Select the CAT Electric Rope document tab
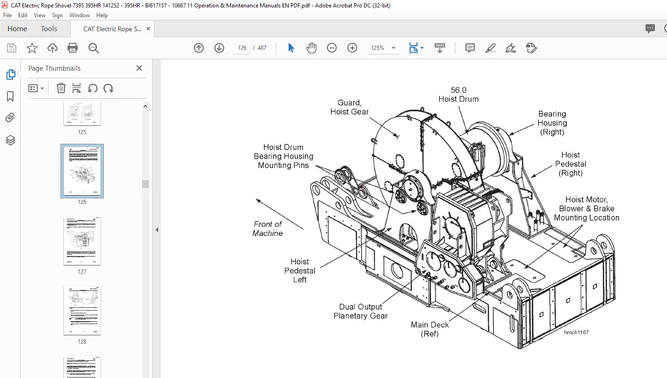 point(112,29)
